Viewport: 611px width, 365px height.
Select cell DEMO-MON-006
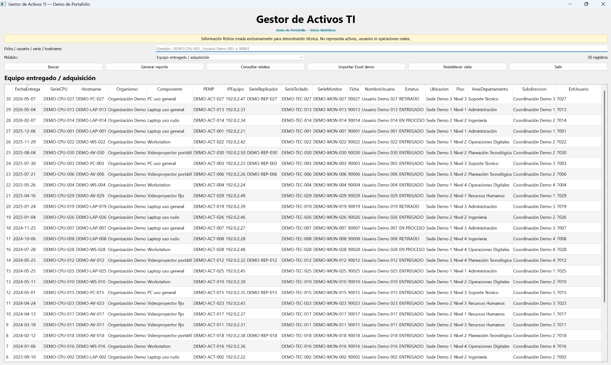330,174
